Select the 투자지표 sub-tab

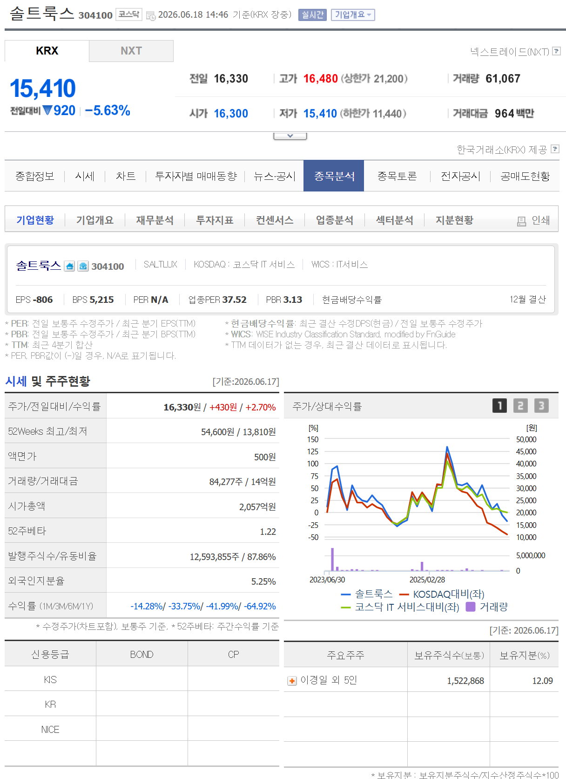tap(215, 220)
